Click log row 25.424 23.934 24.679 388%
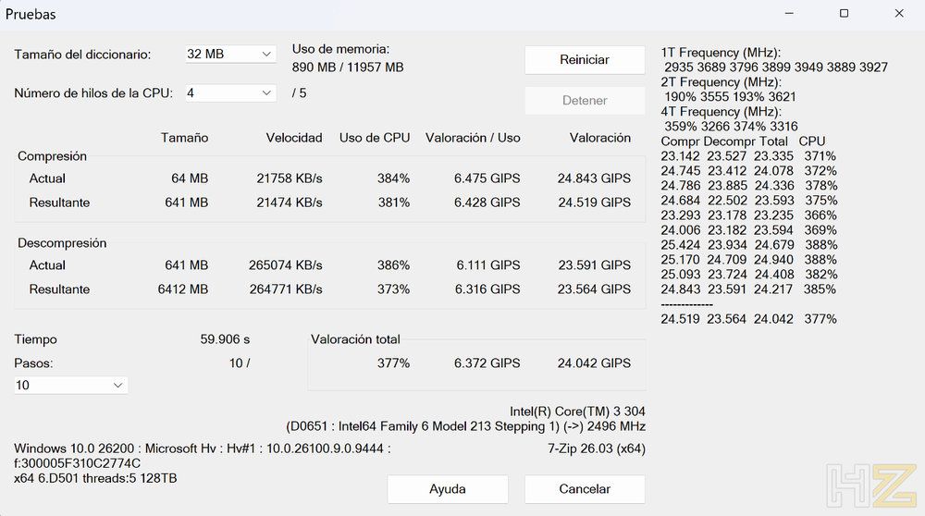Image resolution: width=925 pixels, height=516 pixels. click(748, 245)
